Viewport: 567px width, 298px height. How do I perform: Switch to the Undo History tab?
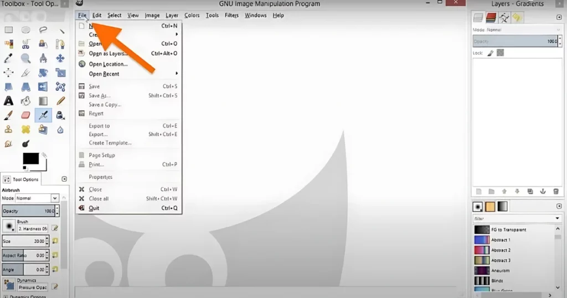[x=517, y=17]
